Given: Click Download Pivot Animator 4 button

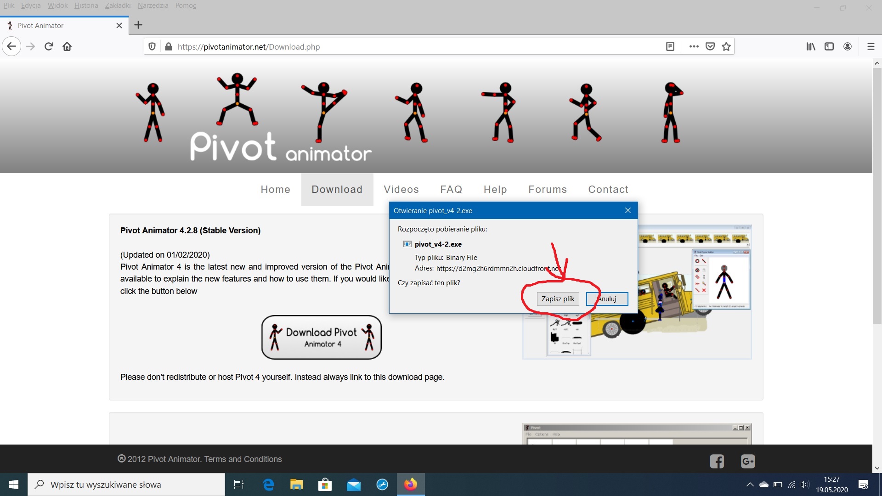Looking at the screenshot, I should tap(322, 337).
